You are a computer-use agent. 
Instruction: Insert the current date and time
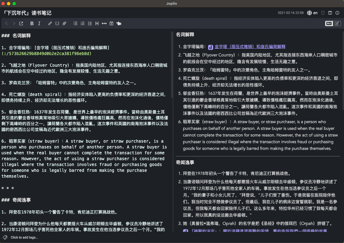(x=111, y=24)
